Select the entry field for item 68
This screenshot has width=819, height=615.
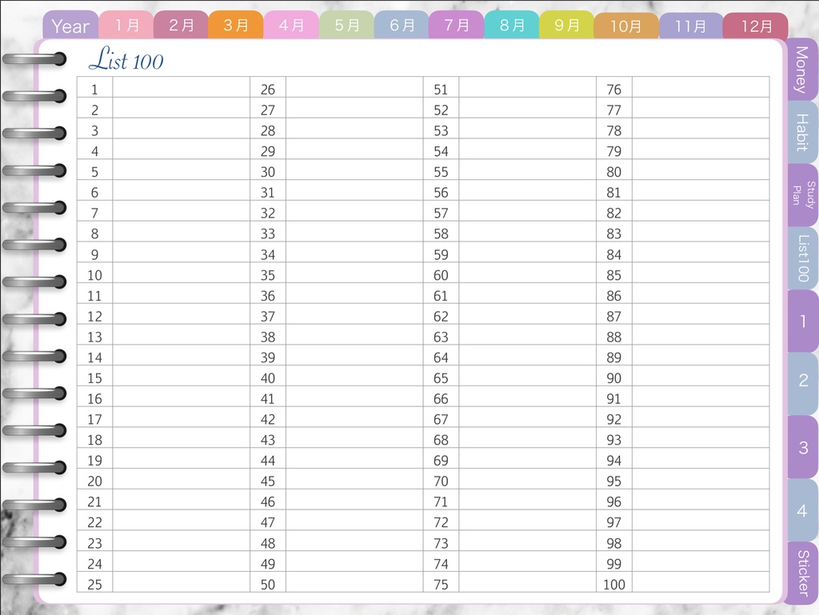point(528,437)
